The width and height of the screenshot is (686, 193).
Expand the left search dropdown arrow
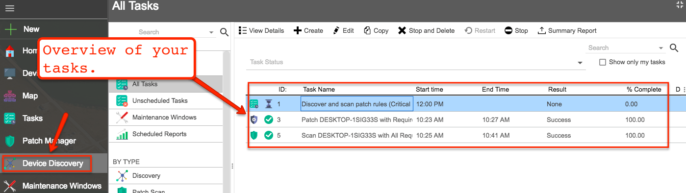[x=212, y=32]
